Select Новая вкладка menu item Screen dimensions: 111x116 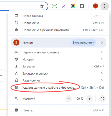tap(59, 16)
